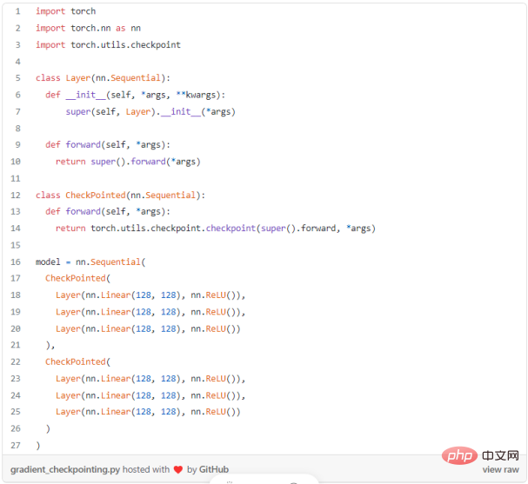Click the Layer code on line 25

pyautogui.click(x=148, y=412)
